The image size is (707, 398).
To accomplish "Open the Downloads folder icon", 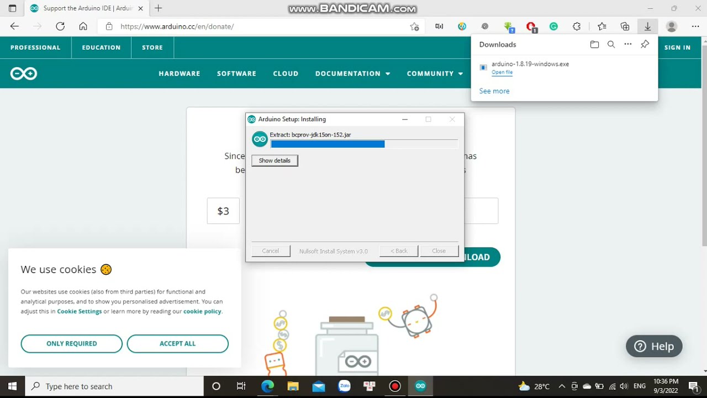I will click(594, 44).
